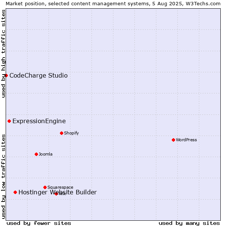Click the 'used by high traffic sites' axis label
This screenshot has height=226, width=226.
(3, 53)
